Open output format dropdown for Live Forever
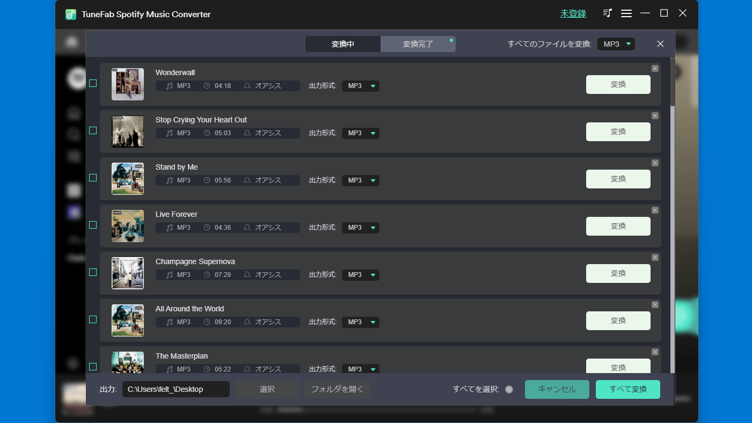Image resolution: width=752 pixels, height=423 pixels. tap(361, 228)
